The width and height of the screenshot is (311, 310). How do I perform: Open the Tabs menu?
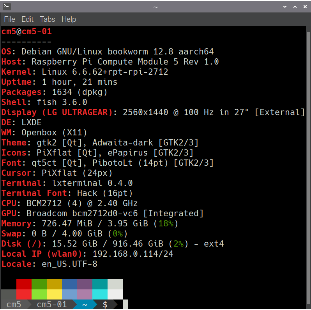point(48,19)
